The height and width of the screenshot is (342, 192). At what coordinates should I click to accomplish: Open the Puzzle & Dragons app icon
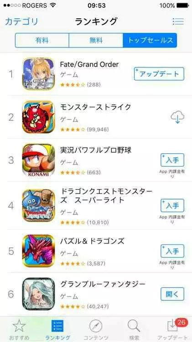coord(39,251)
